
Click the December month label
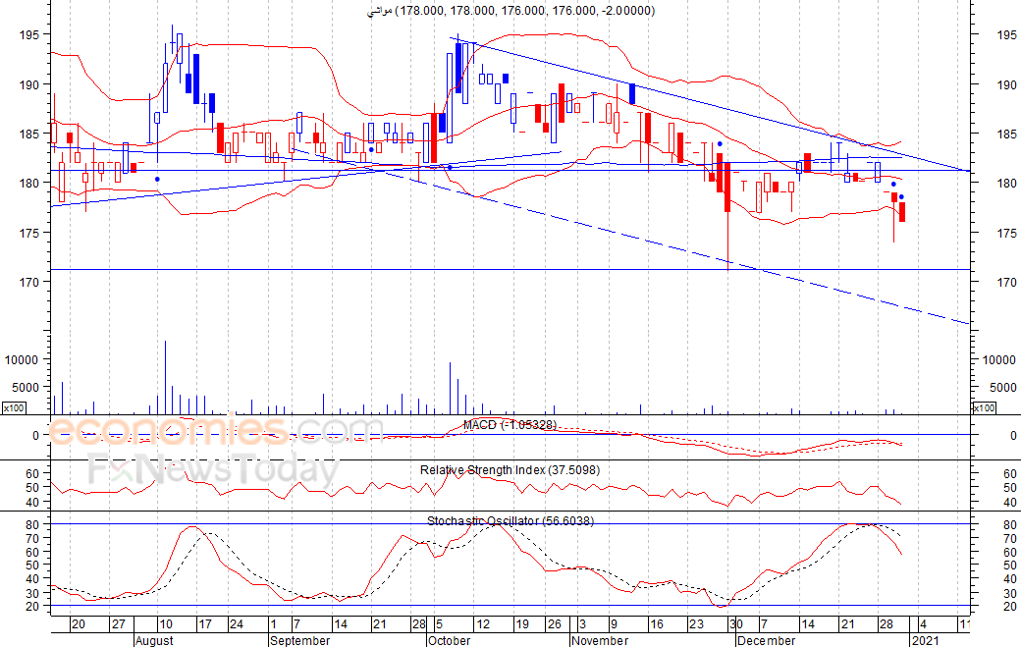[766, 640]
